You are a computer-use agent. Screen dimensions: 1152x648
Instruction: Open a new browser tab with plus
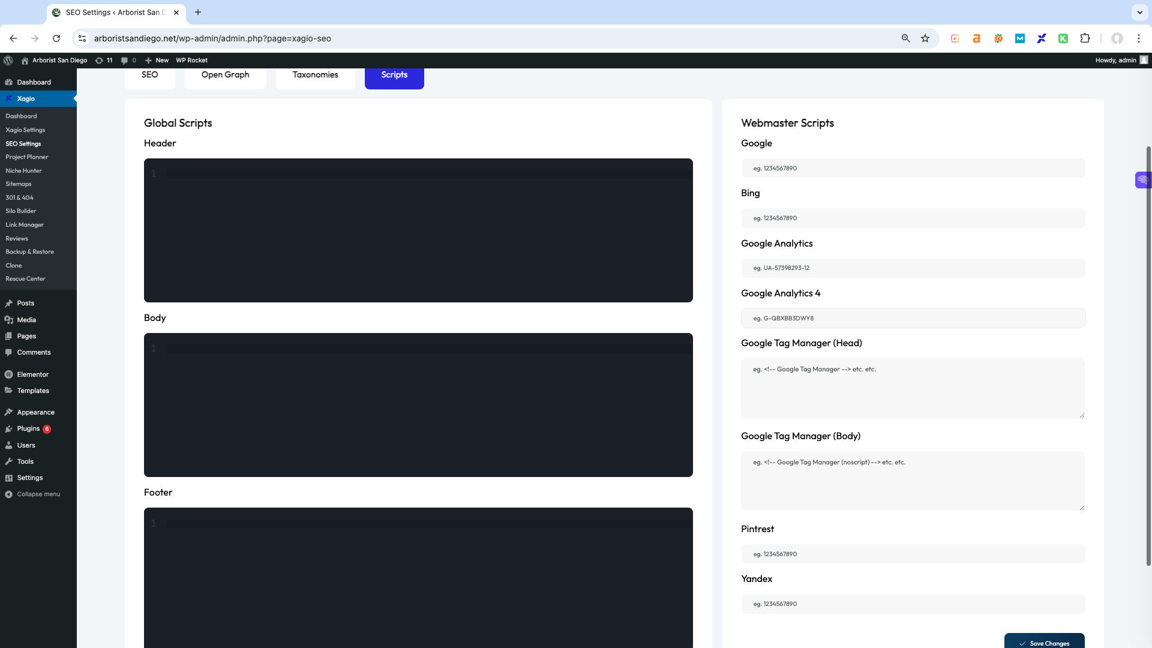198,12
